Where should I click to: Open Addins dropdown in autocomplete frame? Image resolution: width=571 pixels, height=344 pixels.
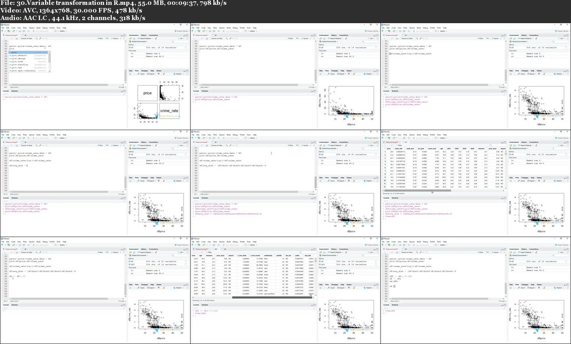tap(63, 31)
